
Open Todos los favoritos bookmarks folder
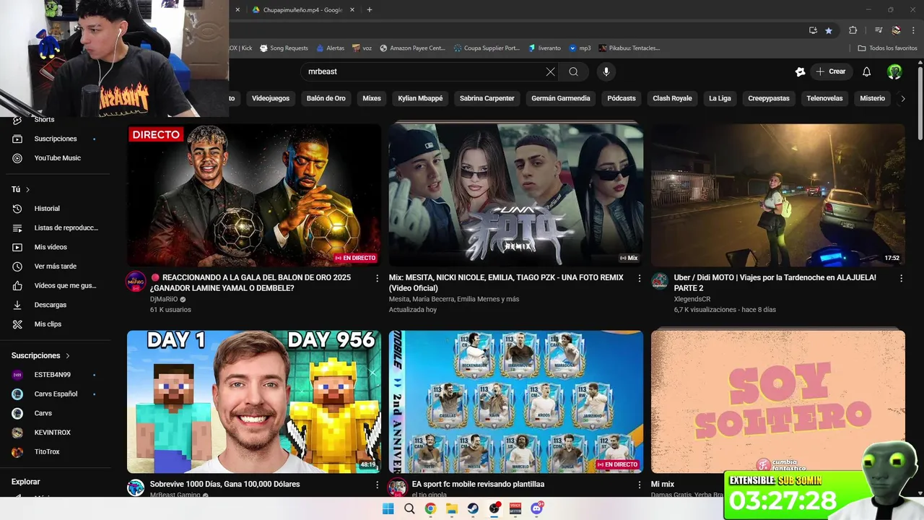888,48
